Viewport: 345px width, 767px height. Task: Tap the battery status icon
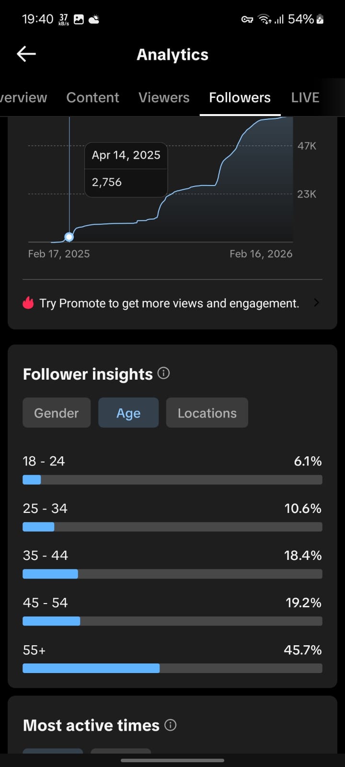tap(320, 19)
